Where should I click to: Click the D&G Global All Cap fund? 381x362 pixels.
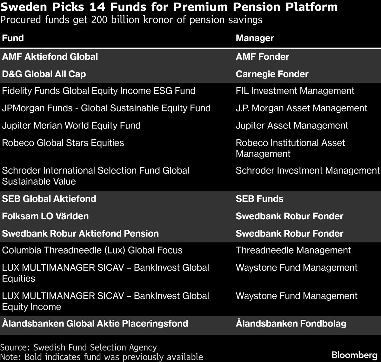click(x=44, y=74)
